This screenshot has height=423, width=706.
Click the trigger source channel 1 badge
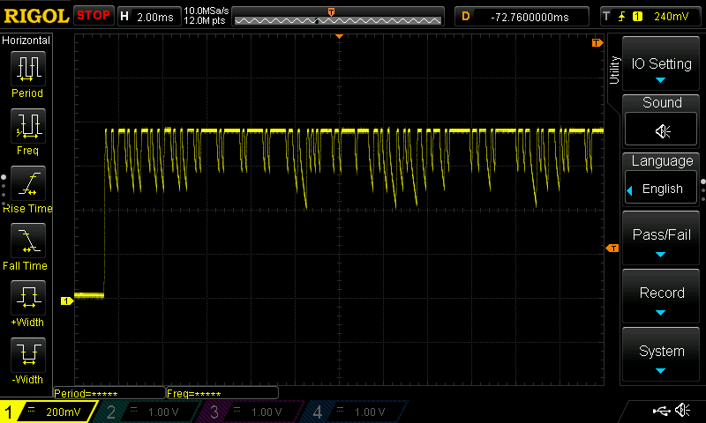click(637, 17)
